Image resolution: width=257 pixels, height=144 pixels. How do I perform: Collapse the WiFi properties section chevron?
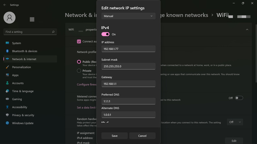tap(247, 29)
